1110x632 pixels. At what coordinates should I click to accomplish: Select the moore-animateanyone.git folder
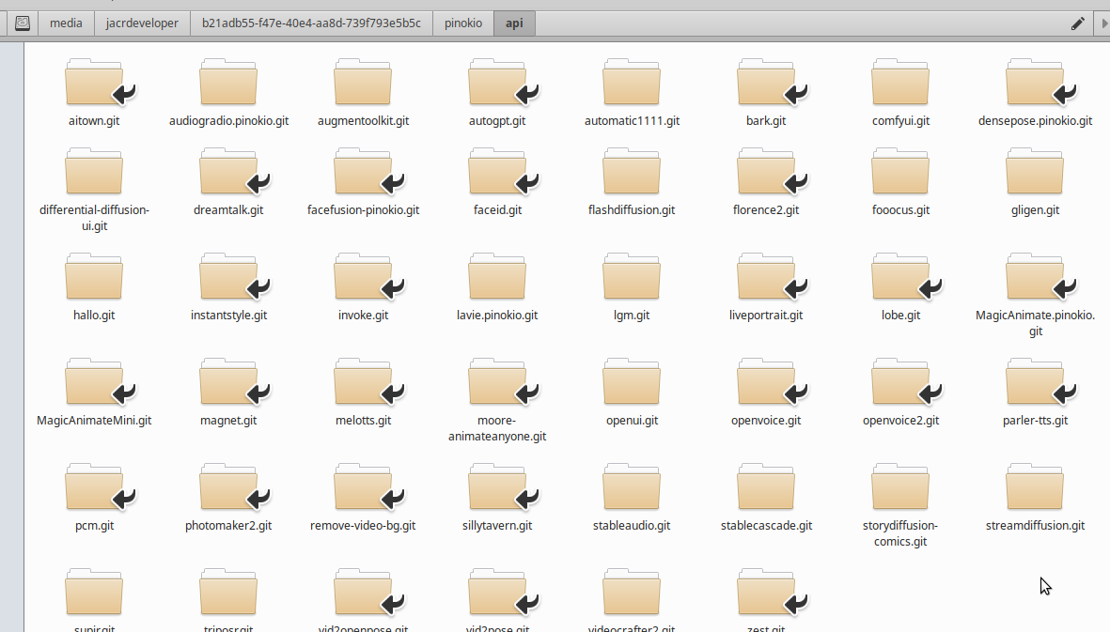pos(497,383)
